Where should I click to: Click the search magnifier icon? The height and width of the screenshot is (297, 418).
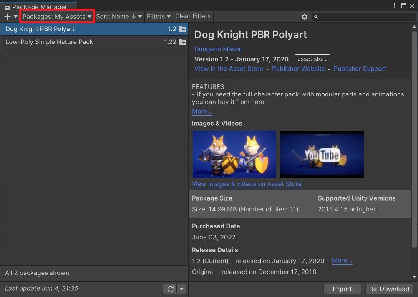tap(316, 17)
